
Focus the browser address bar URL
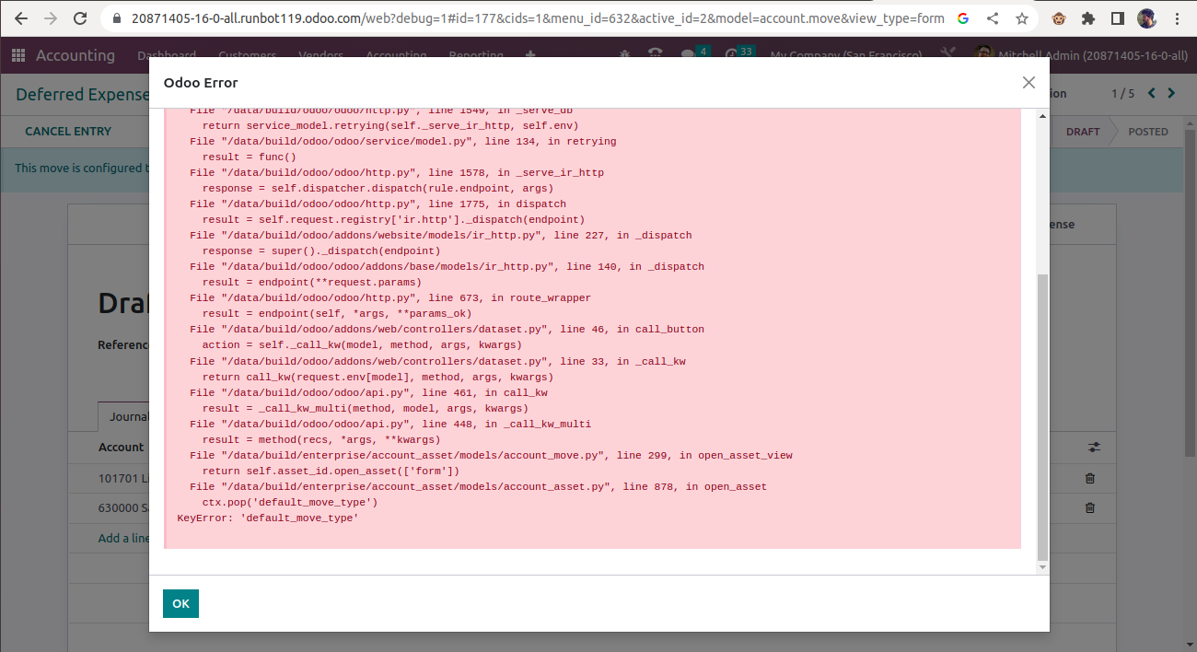[x=537, y=18]
